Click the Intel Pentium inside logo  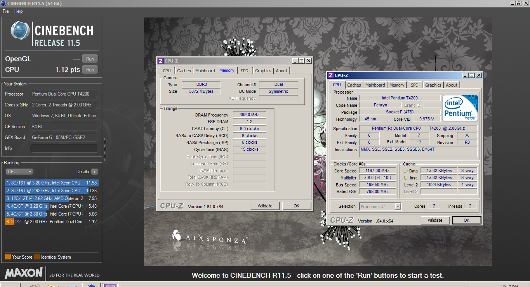460,108
